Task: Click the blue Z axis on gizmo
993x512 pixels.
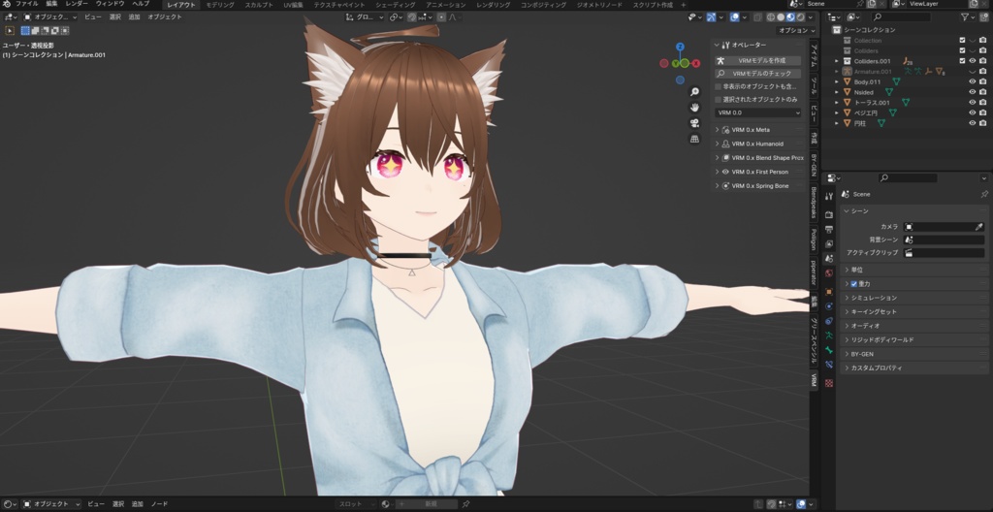Action: point(680,47)
